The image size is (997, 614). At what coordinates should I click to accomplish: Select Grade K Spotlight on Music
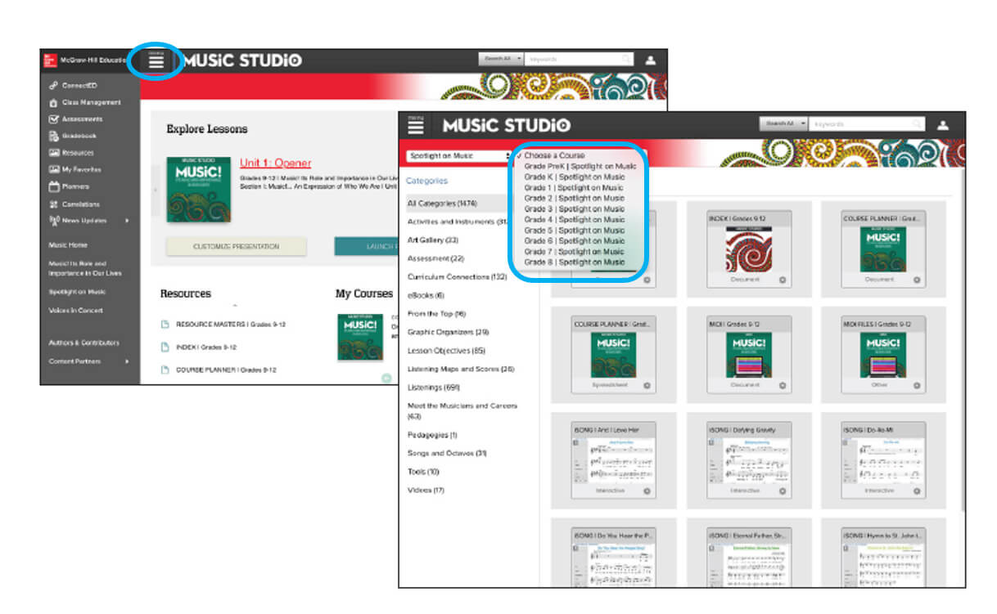click(574, 177)
